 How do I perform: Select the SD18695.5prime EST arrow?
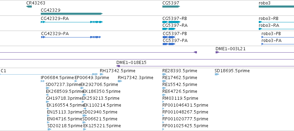(x=217, y=74)
